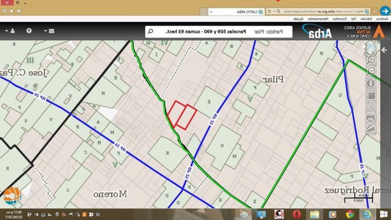Click the zoom out magnifier tool
Screen dimensions: 391x220
tap(371, 71)
